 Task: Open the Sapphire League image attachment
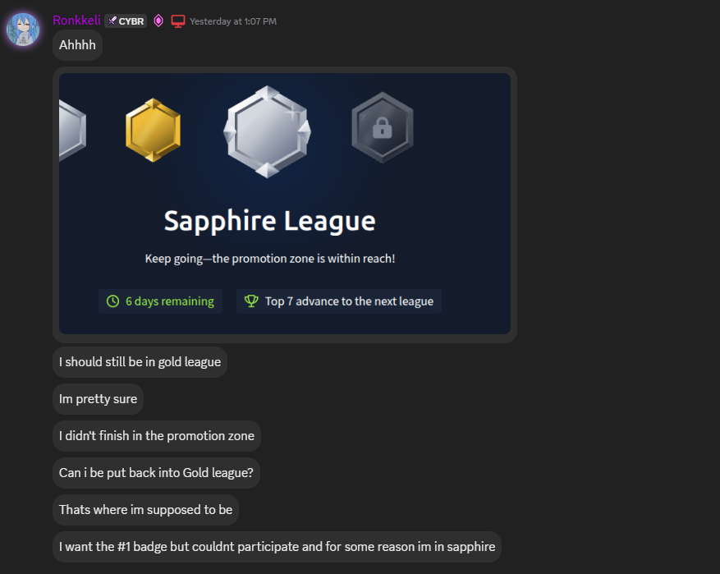point(285,204)
